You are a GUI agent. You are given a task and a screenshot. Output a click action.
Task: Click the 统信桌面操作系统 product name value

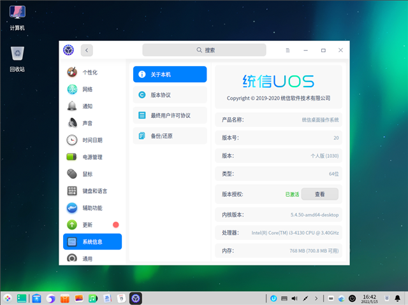point(320,120)
